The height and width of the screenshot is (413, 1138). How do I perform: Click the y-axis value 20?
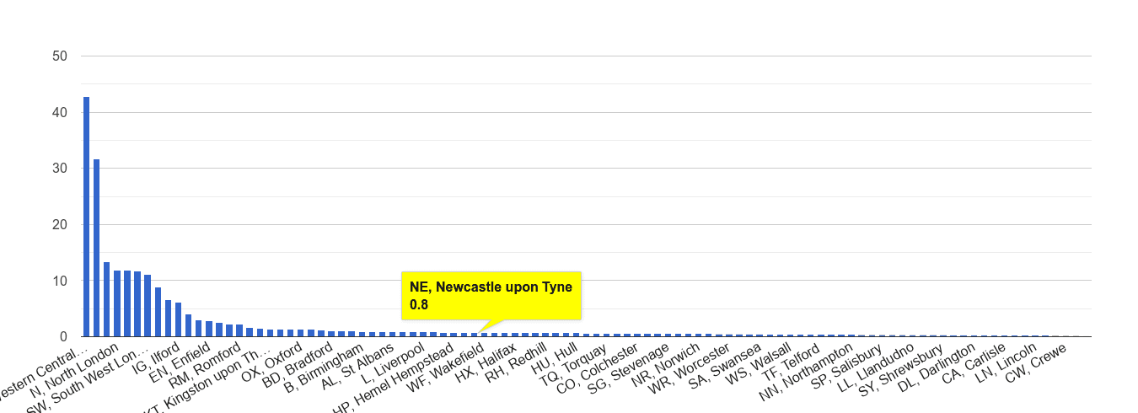tap(60, 224)
